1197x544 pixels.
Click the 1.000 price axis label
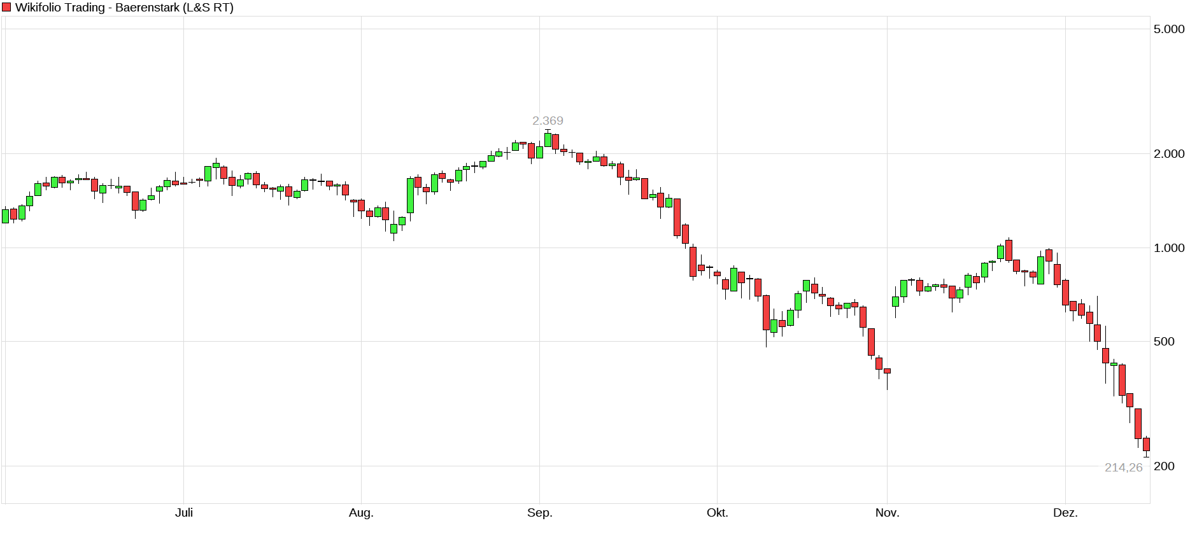(x=1169, y=248)
